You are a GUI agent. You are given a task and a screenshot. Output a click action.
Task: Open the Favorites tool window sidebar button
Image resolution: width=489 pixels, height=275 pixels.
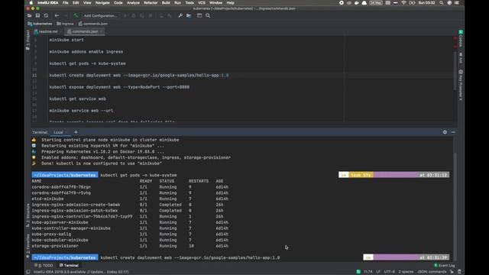coord(28,246)
